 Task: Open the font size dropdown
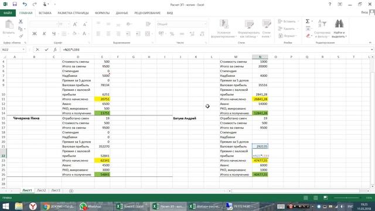click(69, 24)
